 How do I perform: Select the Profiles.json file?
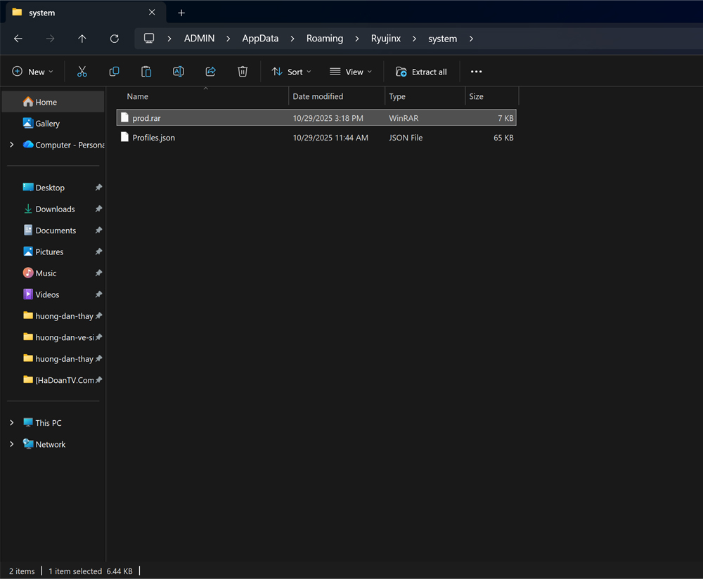(154, 138)
